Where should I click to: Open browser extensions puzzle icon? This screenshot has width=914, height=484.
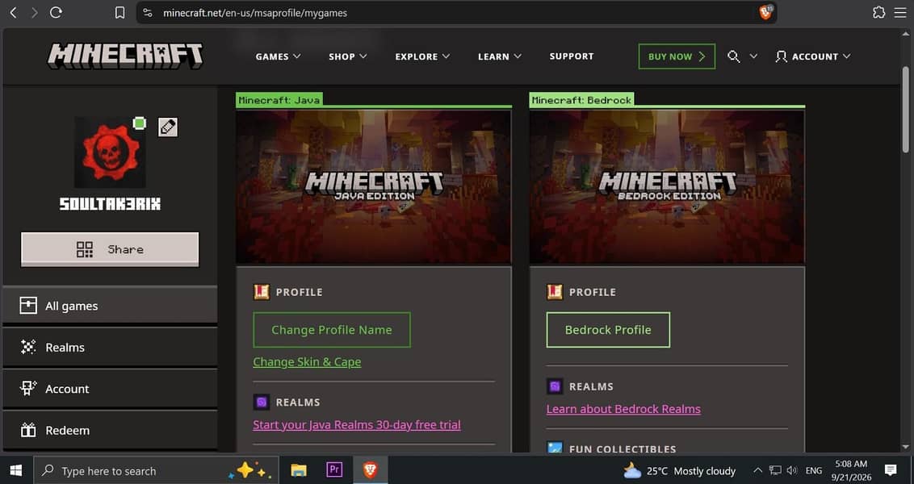[878, 12]
